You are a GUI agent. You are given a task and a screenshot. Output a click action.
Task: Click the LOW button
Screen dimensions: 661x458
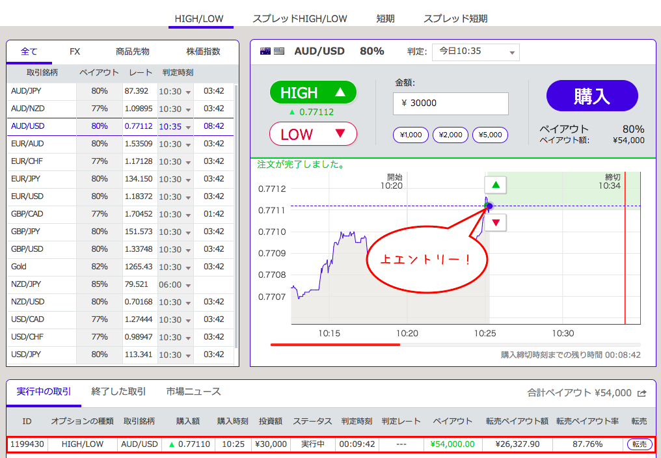[x=313, y=134]
